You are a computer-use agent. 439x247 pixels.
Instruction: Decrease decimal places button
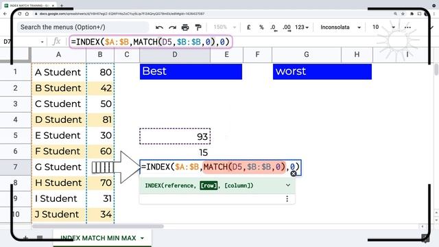pos(274,27)
